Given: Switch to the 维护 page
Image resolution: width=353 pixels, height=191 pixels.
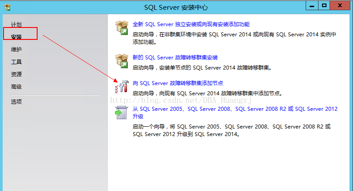Looking at the screenshot, I should click(x=16, y=49).
